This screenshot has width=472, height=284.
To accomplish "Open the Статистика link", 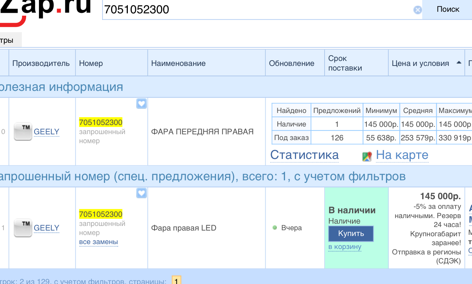I will point(305,155).
